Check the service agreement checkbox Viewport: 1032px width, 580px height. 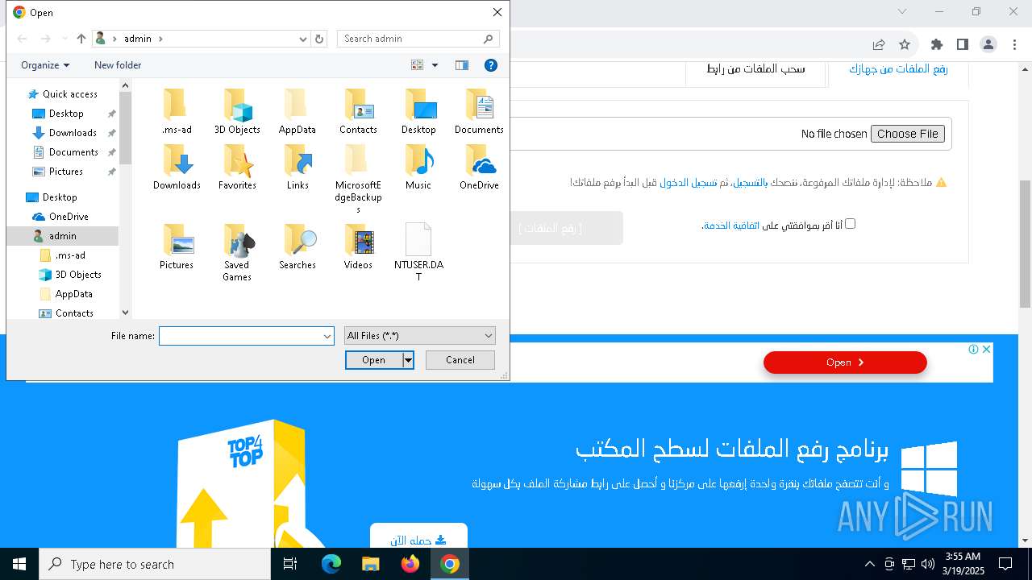tap(850, 224)
